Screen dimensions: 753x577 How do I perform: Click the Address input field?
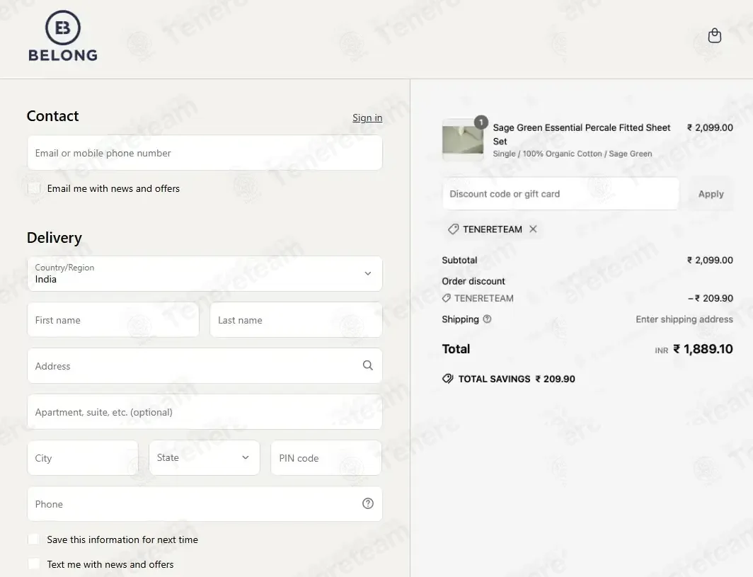[205, 366]
